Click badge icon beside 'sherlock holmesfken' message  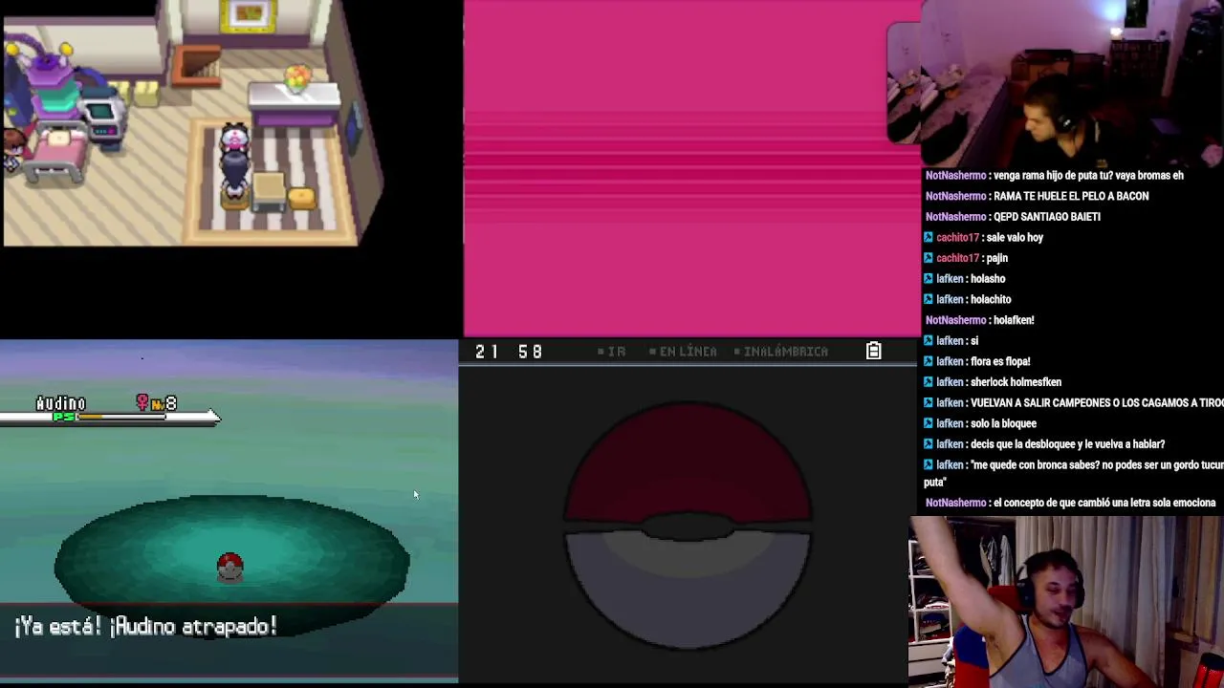click(x=929, y=382)
